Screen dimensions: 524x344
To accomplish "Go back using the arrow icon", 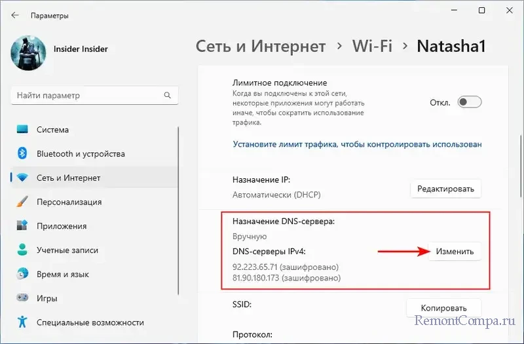I will coord(15,15).
